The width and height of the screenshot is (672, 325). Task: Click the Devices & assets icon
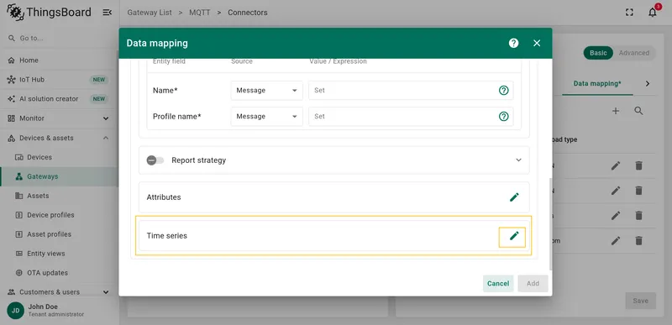12,138
